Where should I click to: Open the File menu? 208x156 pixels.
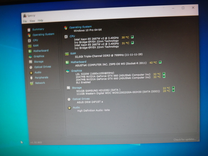[x=25, y=21]
